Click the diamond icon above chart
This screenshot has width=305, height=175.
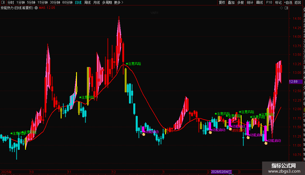pos(281,8)
